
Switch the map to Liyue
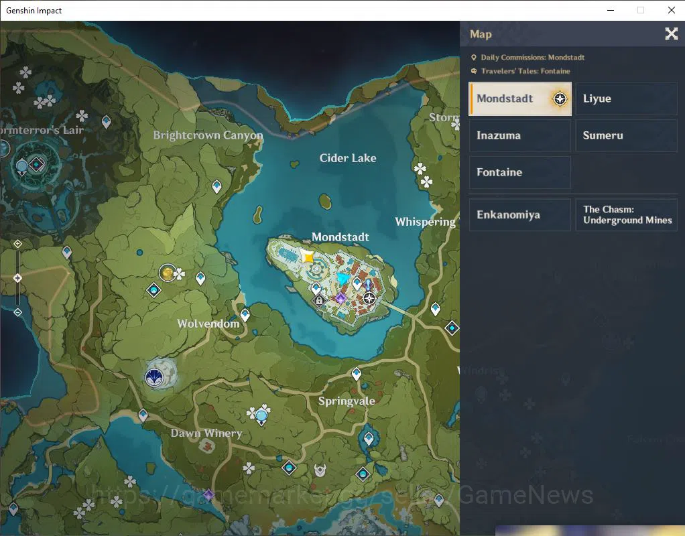click(x=626, y=98)
